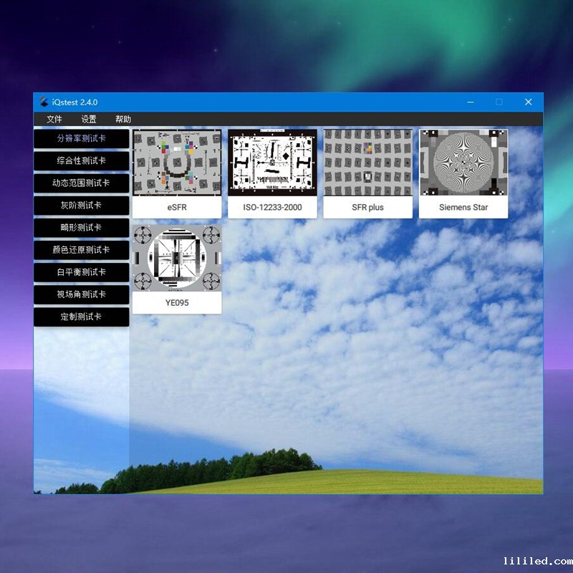This screenshot has width=573, height=573.
Task: Show the 视场角测试卡 category
Action: (82, 294)
